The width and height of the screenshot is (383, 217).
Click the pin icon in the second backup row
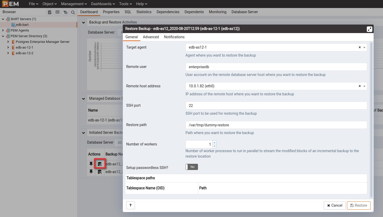(91, 172)
